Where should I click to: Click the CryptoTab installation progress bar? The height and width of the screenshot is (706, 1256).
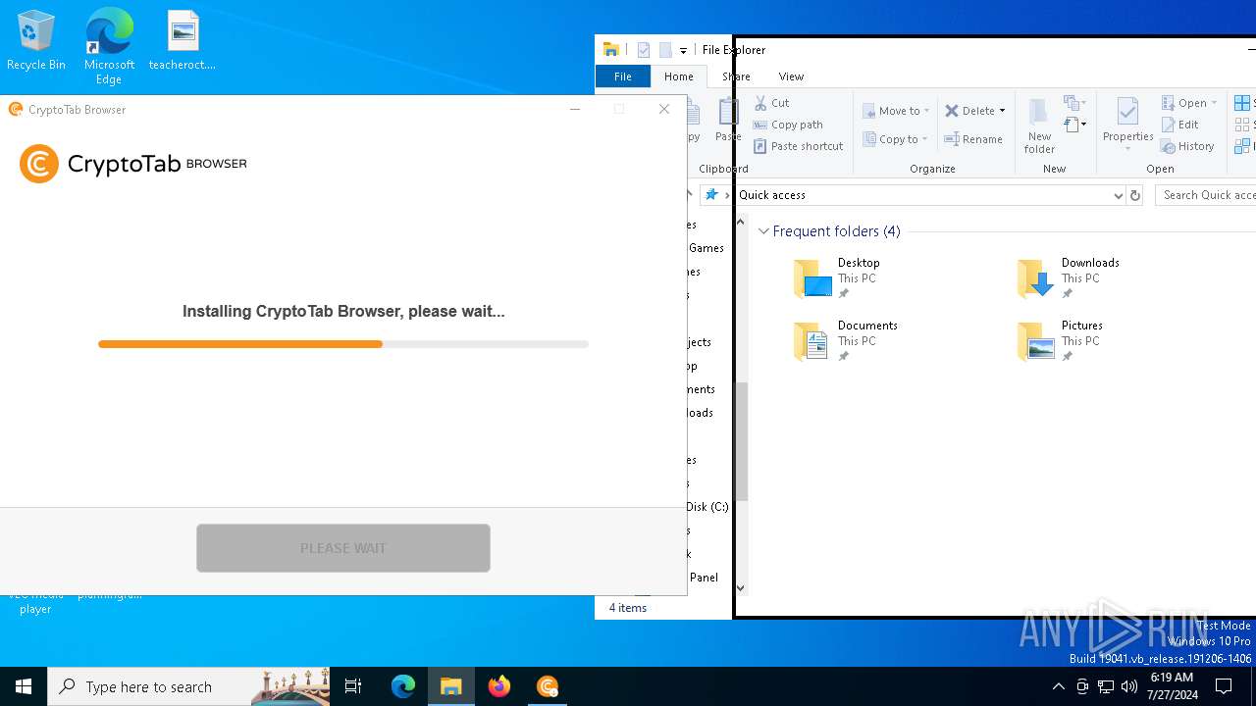pyautogui.click(x=343, y=344)
